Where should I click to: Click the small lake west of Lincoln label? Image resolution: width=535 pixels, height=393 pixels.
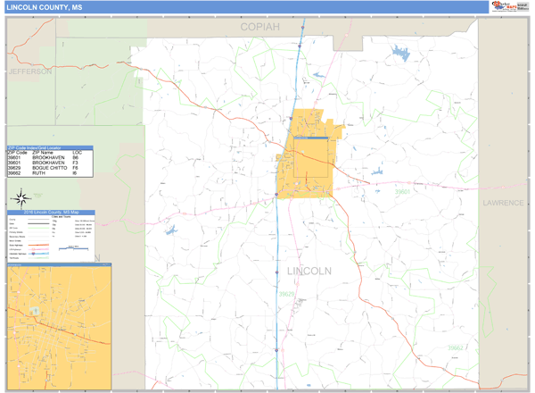point(170,230)
